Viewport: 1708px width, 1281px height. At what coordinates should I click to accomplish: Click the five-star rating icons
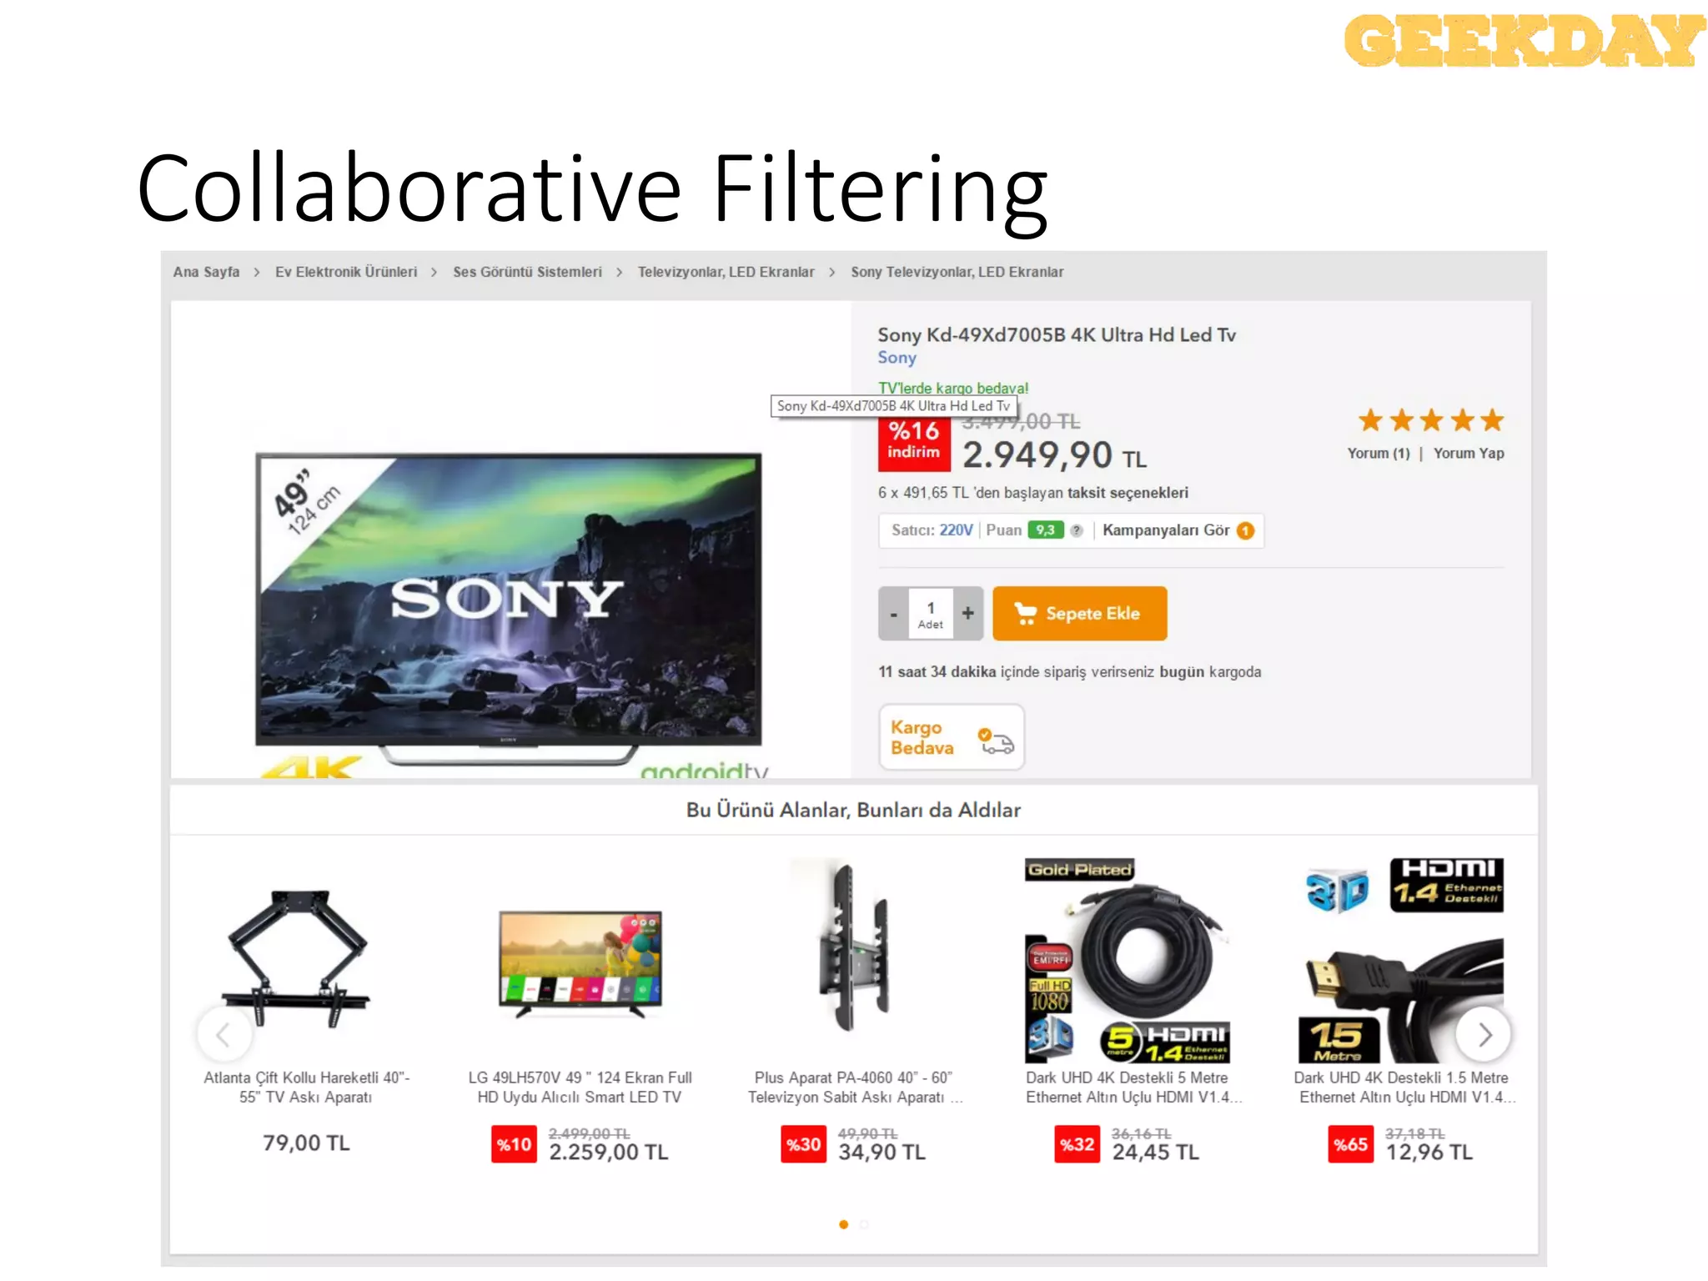[1431, 420]
